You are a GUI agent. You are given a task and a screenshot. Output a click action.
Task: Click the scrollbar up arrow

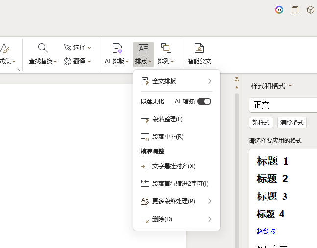[x=237, y=87]
